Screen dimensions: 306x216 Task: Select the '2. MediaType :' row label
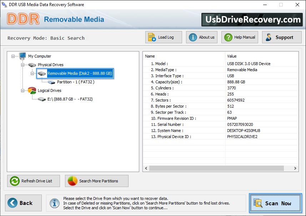point(164,70)
